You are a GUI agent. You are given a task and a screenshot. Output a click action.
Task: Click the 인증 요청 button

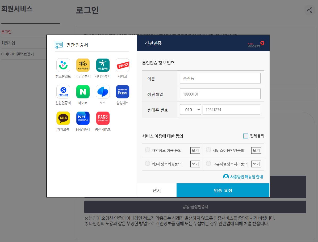(x=223, y=190)
